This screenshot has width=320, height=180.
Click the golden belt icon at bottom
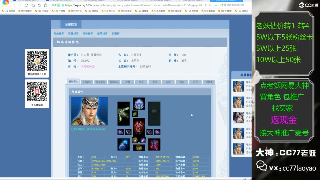pos(139,147)
